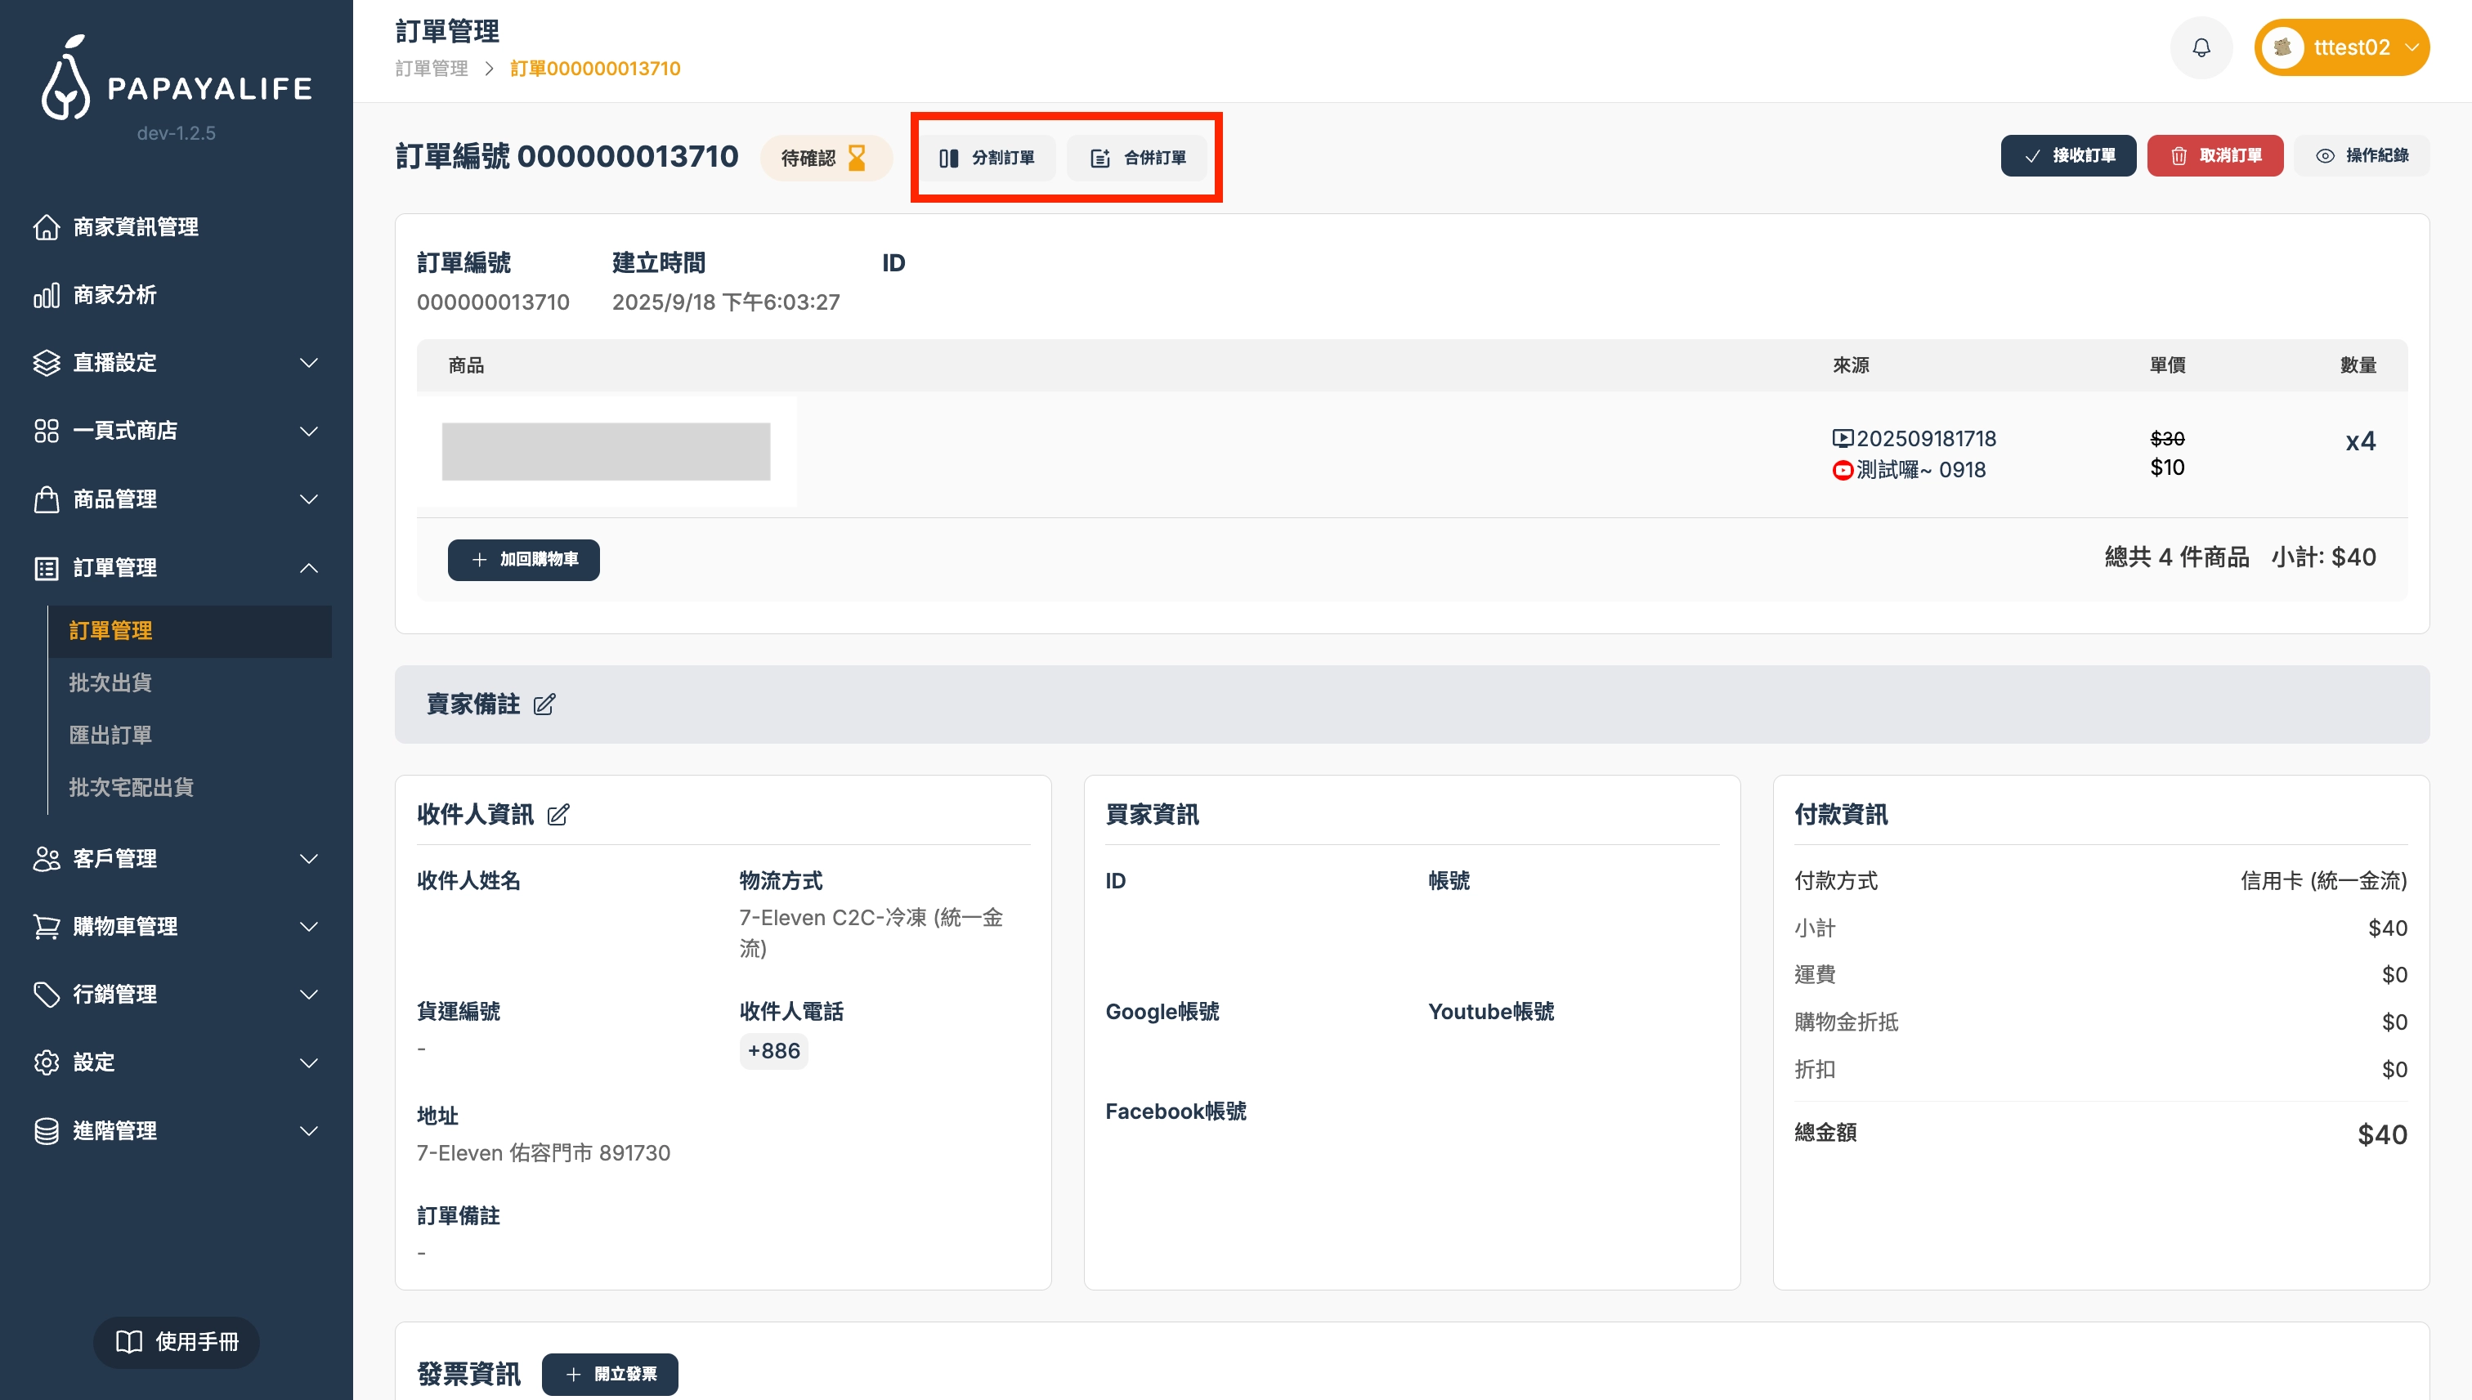
Task: Click the 訂單管理 breadcrumb link
Action: pyautogui.click(x=431, y=69)
